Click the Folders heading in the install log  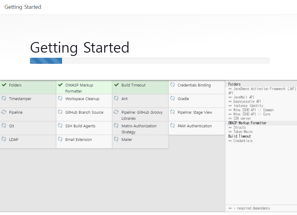pos(234,84)
